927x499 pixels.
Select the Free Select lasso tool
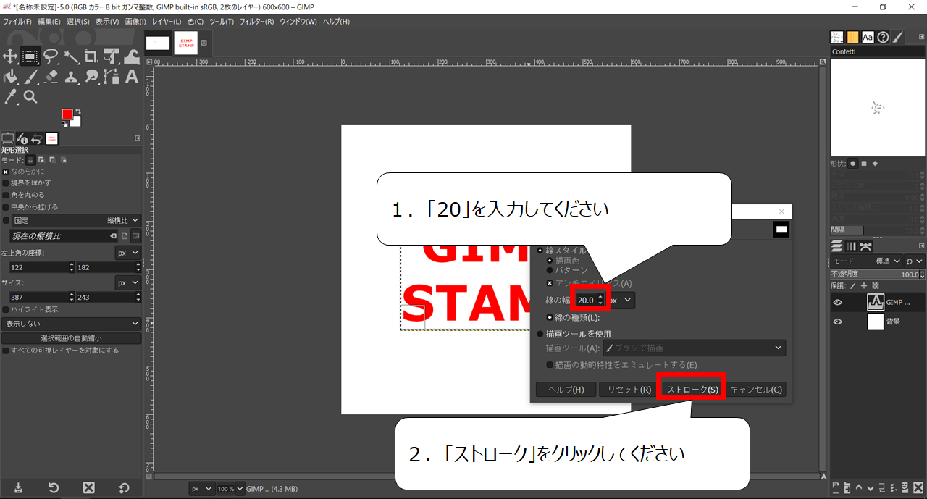[x=51, y=56]
